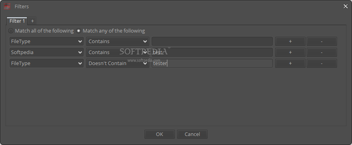Add a condition after the first FileType row
Image resolution: width=352 pixels, height=145 pixels.
pos(290,41)
